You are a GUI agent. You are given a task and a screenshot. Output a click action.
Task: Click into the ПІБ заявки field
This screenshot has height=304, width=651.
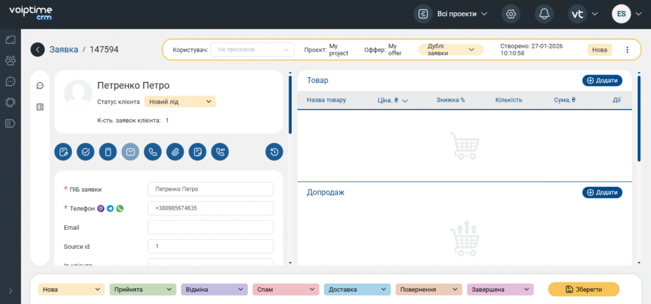[210, 189]
